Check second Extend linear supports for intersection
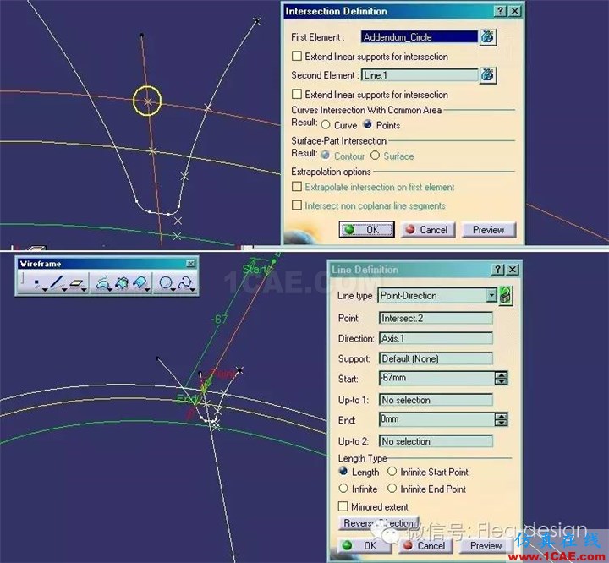The image size is (609, 563). tap(297, 94)
